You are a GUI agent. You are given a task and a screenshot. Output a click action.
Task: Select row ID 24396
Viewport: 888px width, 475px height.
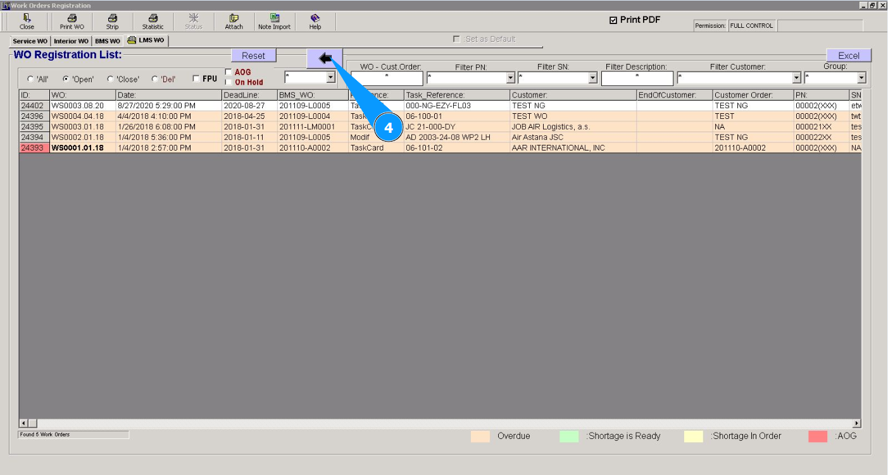click(34, 116)
